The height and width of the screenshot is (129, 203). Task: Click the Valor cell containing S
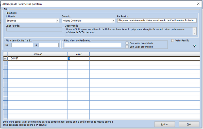[78, 59]
